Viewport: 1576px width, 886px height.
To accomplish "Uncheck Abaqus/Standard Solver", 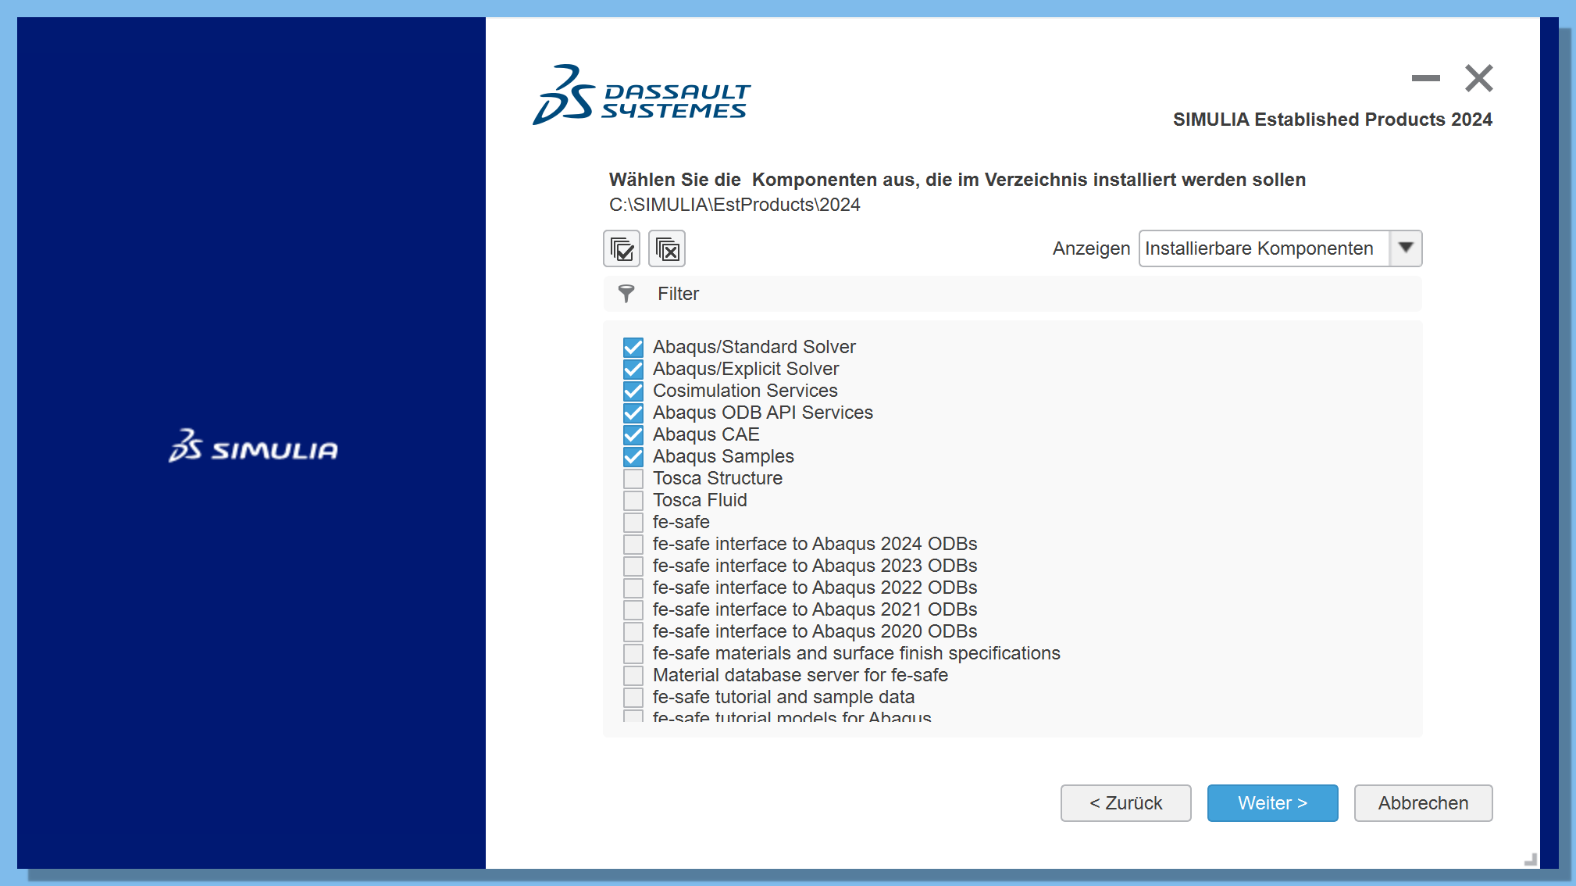I will pos(633,347).
